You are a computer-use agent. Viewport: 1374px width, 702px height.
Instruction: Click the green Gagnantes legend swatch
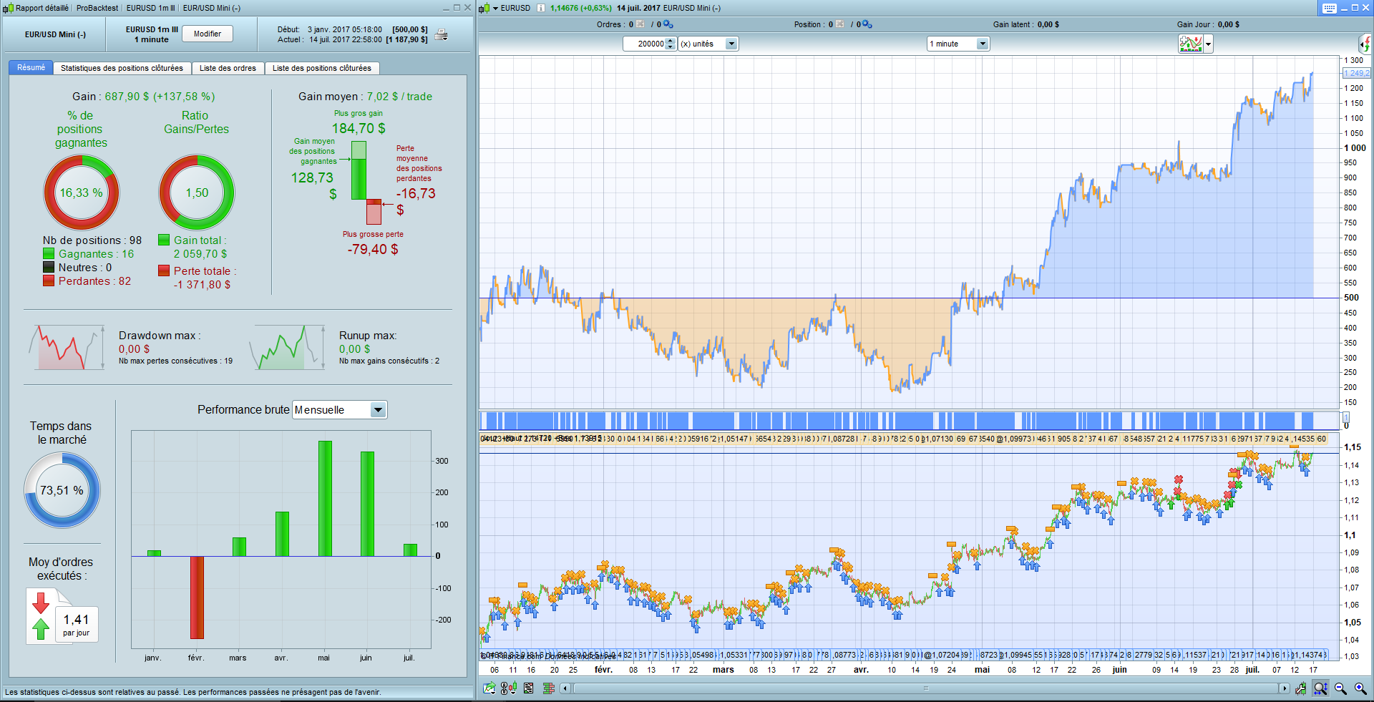(49, 253)
